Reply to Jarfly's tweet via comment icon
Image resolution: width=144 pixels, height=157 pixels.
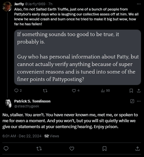click(16, 91)
